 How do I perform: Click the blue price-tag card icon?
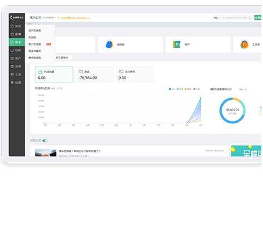tap(109, 44)
